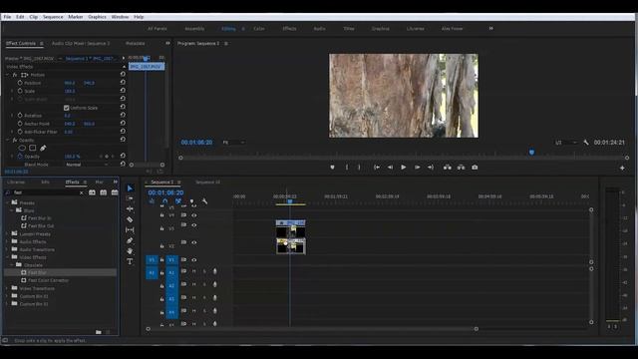This screenshot has height=359, width=638.
Task: Toggle timeline snap magnet icon
Action: point(164,201)
